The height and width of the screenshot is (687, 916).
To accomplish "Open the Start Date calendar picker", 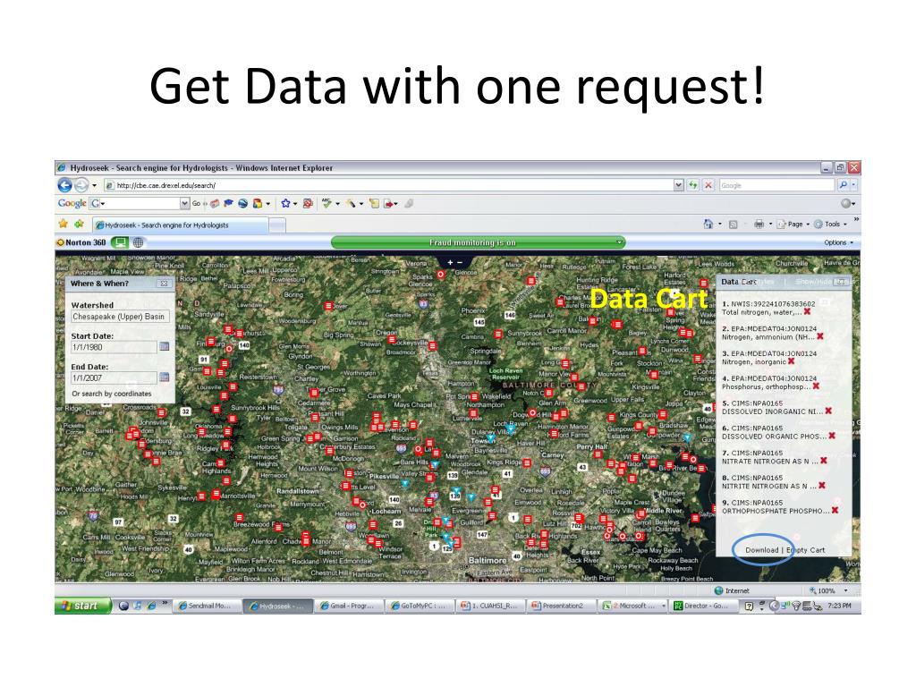I will coord(165,346).
